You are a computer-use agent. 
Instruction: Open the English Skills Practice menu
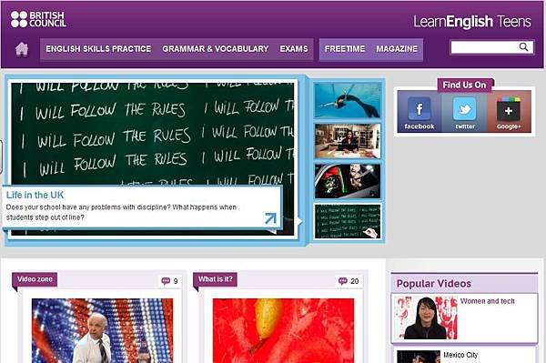click(98, 49)
